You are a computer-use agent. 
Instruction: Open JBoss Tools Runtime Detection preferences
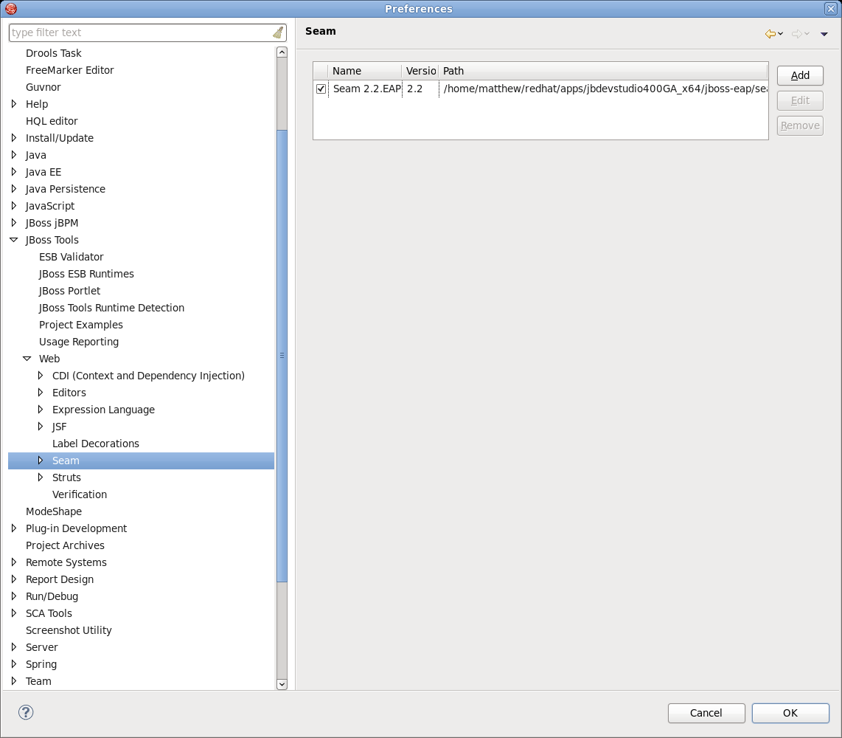pyautogui.click(x=111, y=308)
